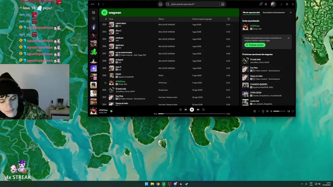333x187 pixels.
Task: Switch to the 'Escuchado recientemente' tab
Action: pos(274,12)
